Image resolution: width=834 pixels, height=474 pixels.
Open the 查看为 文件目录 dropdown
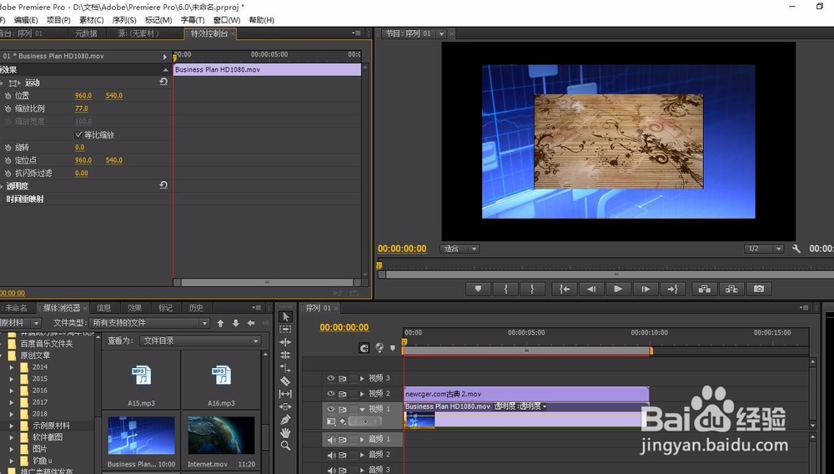200,340
